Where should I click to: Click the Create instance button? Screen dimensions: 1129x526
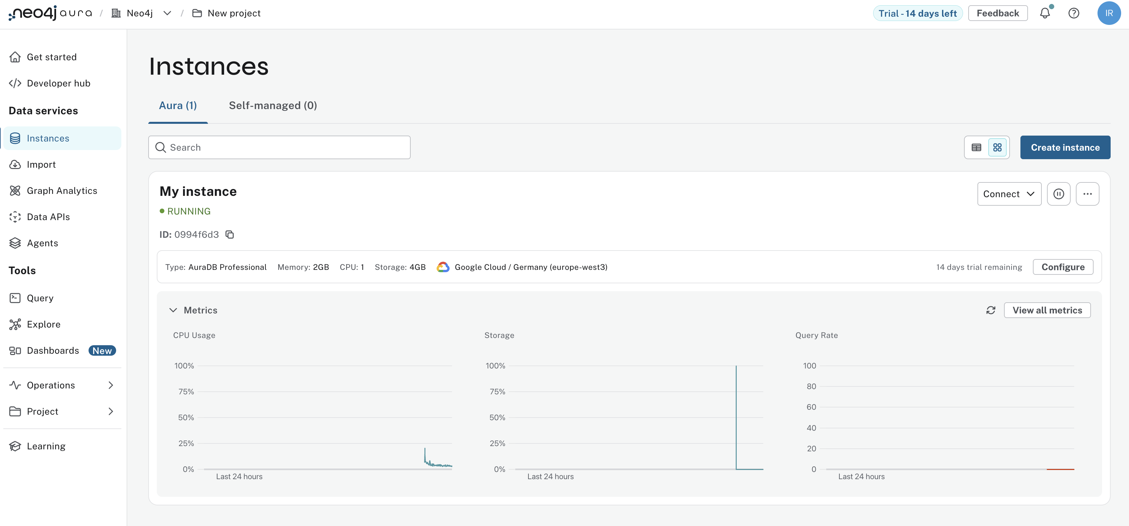[x=1065, y=147]
